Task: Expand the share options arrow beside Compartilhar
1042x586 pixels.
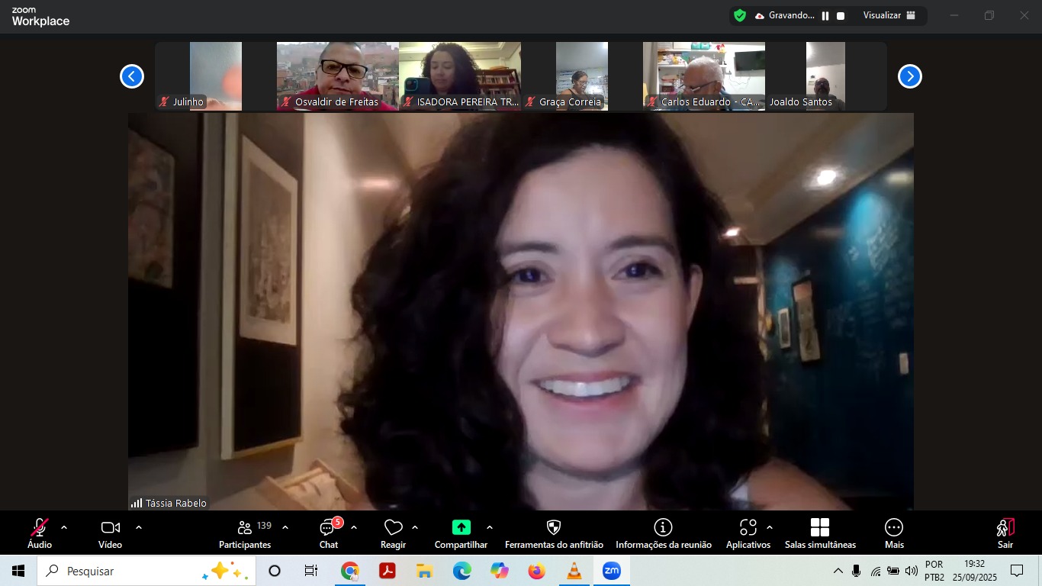Action: 490,527
